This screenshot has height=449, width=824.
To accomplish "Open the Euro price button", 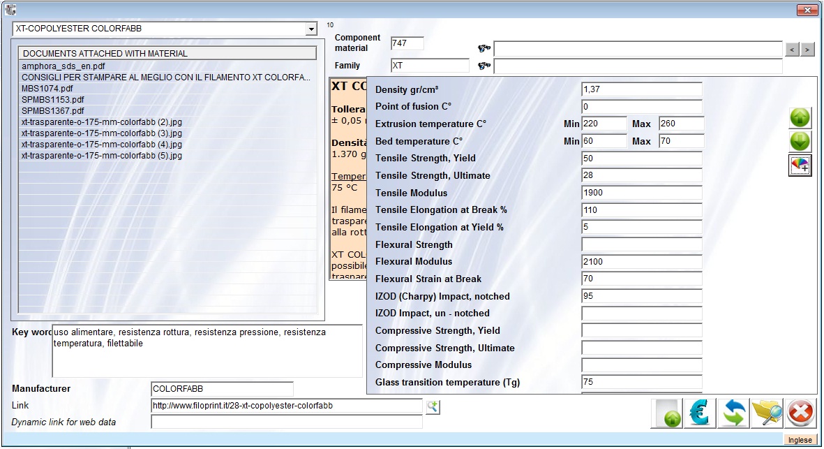I will coord(699,413).
